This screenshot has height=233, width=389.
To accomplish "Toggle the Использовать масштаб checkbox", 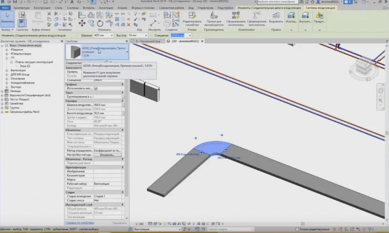I will [x=96, y=88].
